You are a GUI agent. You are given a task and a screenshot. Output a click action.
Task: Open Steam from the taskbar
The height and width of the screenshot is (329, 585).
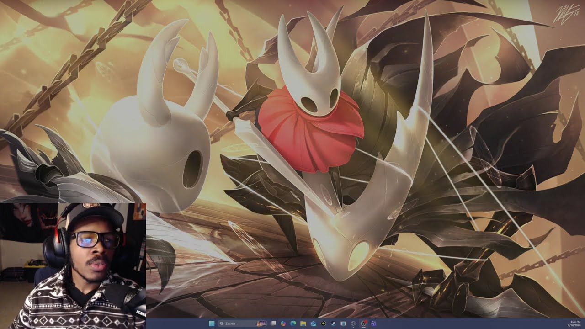pos(333,324)
